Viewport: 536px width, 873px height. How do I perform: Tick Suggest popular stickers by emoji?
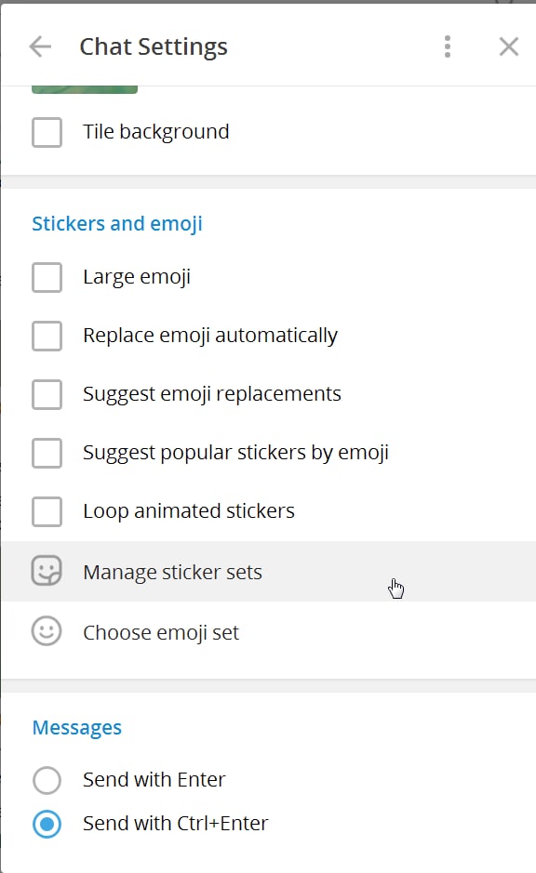[x=47, y=453]
